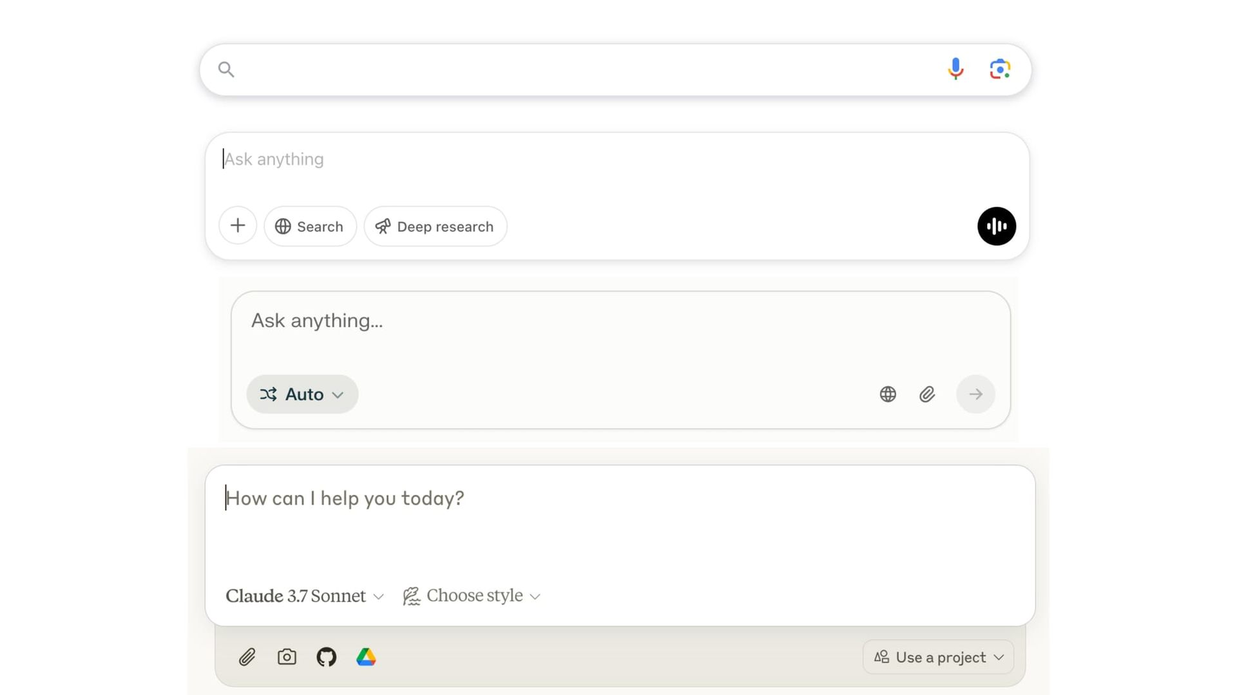Click paperclip attach icon beside submit arrow

(927, 394)
